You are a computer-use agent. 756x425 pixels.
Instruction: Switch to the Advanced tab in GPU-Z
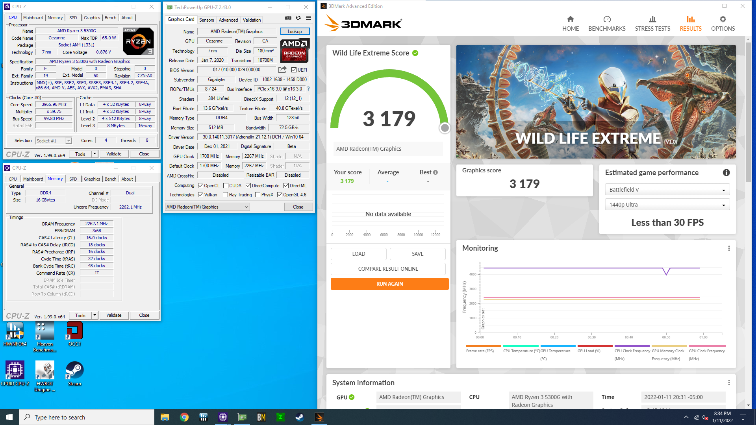[x=228, y=20]
